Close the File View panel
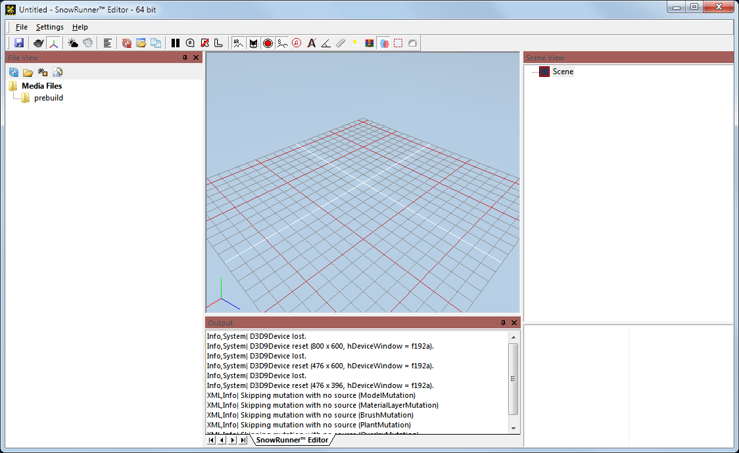 [x=196, y=57]
